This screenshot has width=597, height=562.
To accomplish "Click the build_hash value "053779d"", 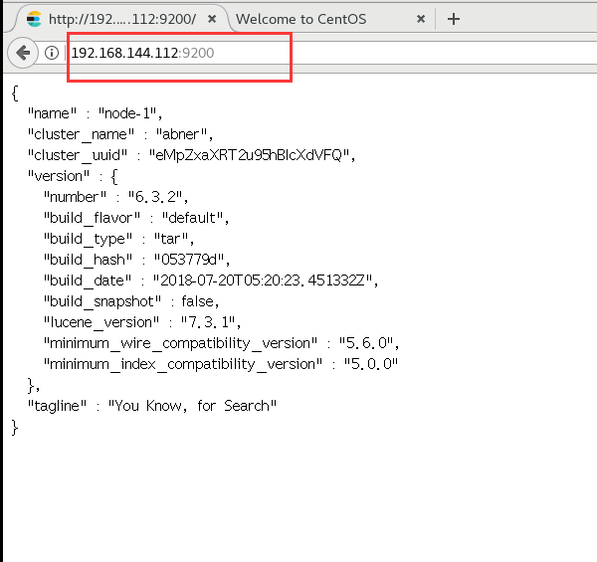I will pyautogui.click(x=191, y=260).
